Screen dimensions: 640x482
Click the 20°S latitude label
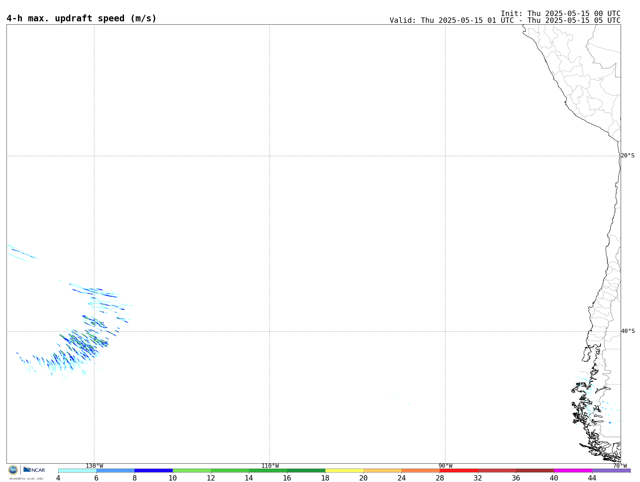[628, 156]
